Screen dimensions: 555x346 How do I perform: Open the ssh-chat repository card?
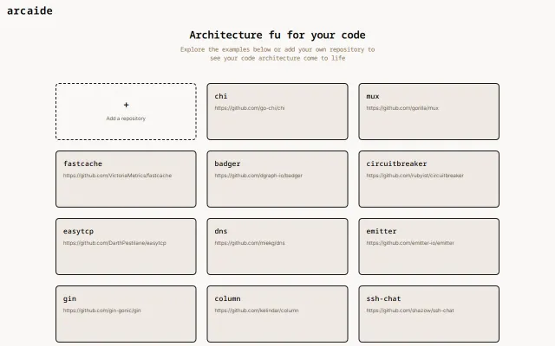pos(428,314)
